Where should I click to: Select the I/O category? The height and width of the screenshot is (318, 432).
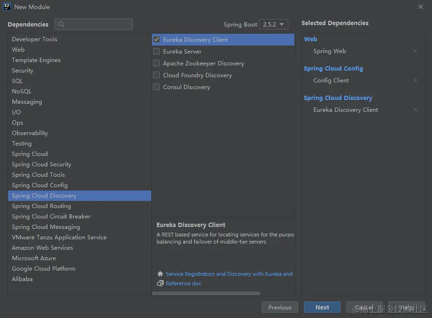[80, 112]
